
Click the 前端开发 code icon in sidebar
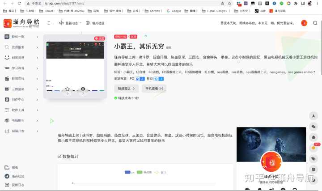pos(7,131)
